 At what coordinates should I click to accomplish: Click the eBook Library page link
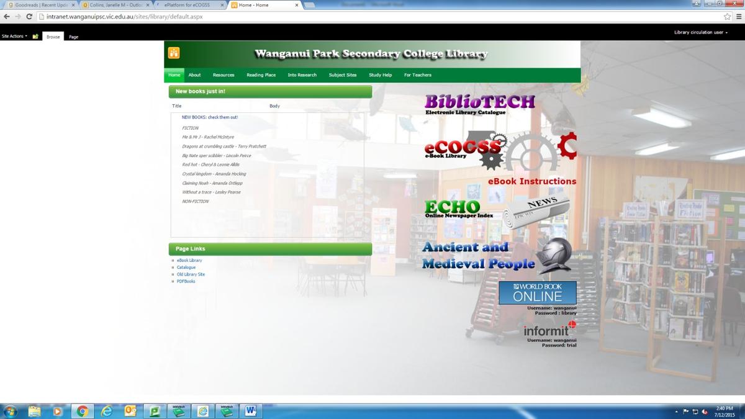[189, 261]
